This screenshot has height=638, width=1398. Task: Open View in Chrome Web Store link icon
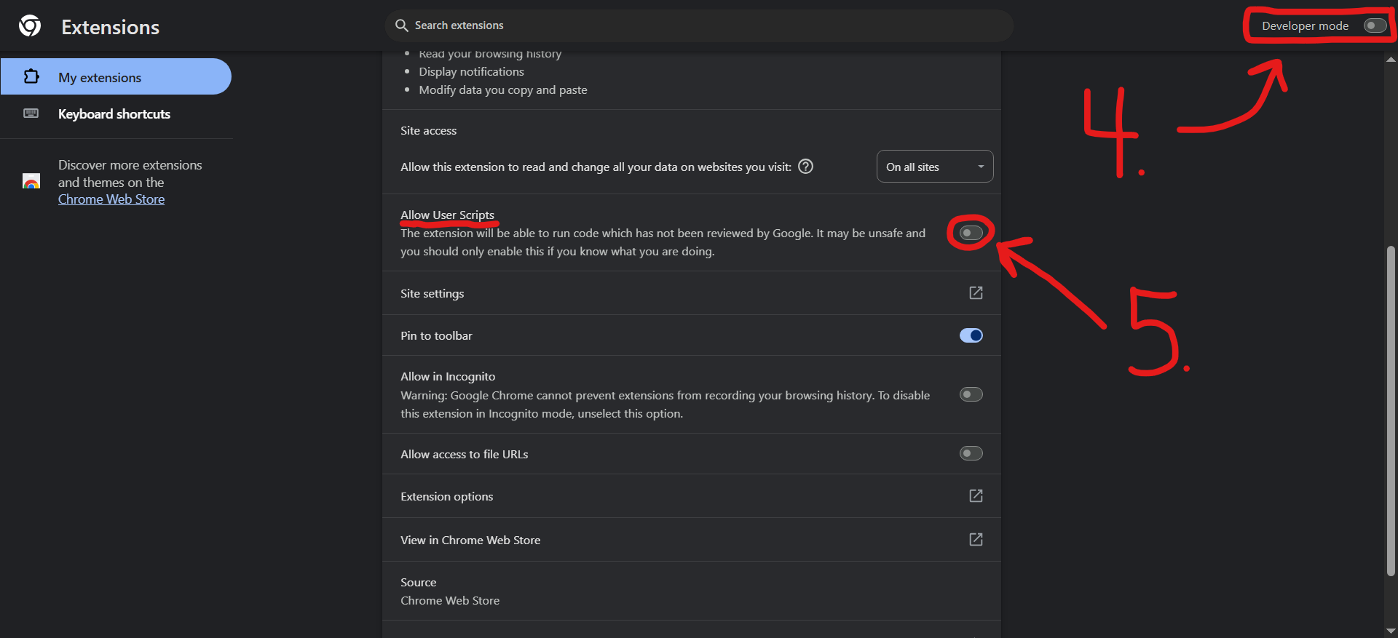[x=976, y=539]
